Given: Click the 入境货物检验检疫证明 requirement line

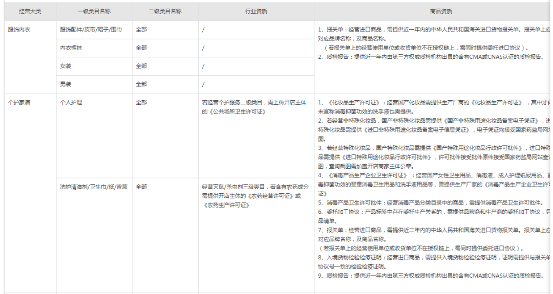Looking at the screenshot, I should click(434, 262).
